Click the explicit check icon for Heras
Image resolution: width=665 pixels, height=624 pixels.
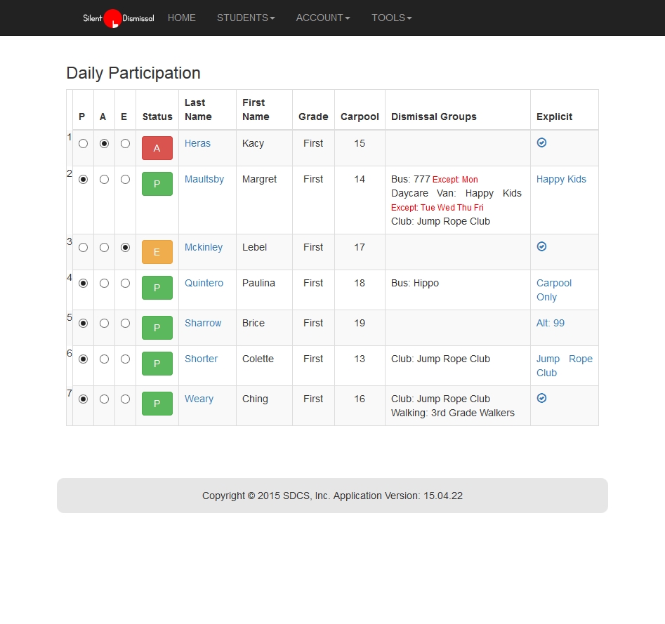(x=541, y=142)
